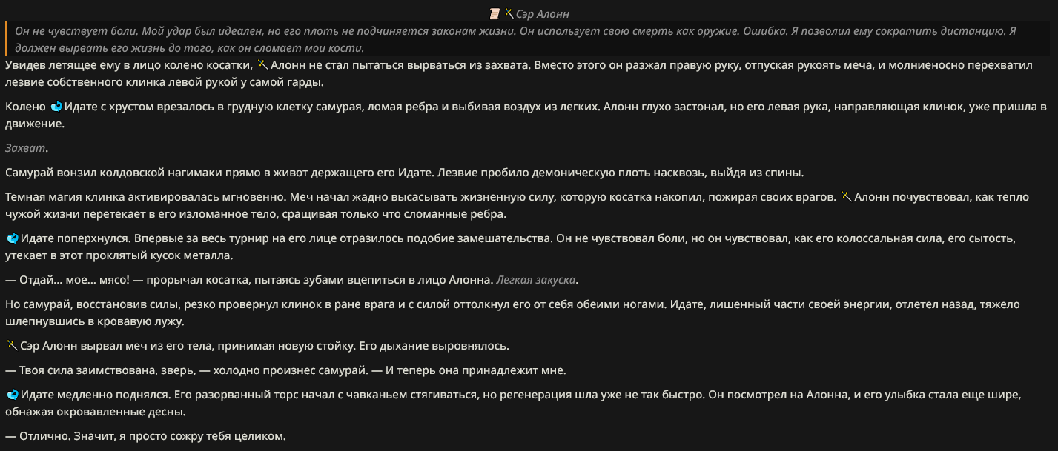Click sword icon before 'Алонн не стал пытаться'
This screenshot has width=1058, height=451.
pos(262,65)
